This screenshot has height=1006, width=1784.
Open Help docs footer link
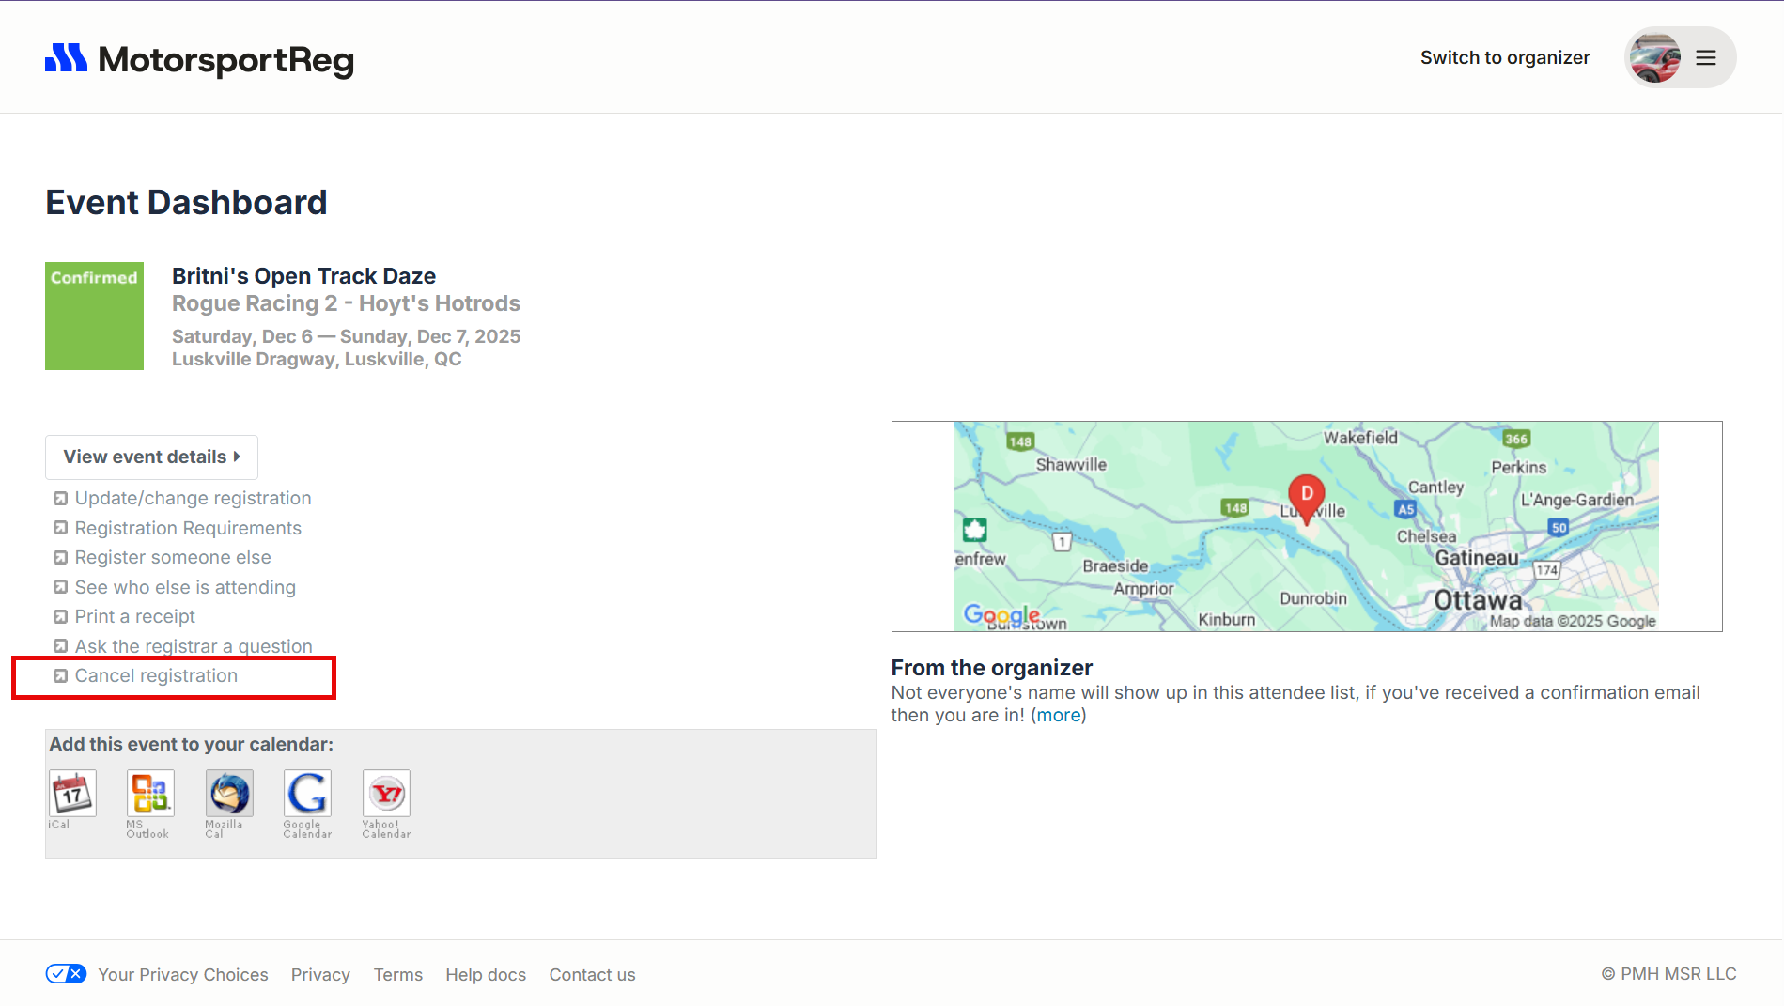click(x=486, y=974)
